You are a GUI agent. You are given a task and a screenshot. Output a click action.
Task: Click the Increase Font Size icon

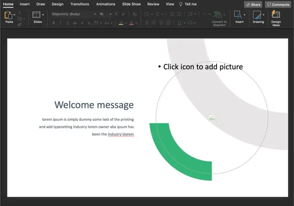(x=116, y=14)
